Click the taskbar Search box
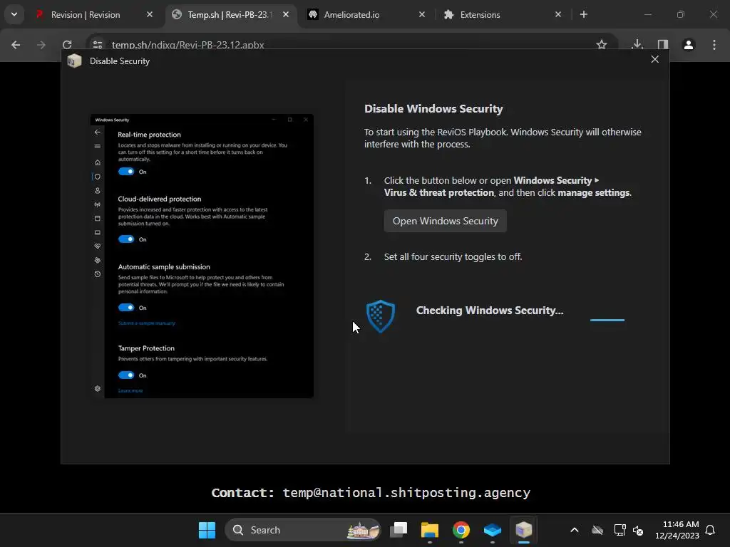 [303, 530]
